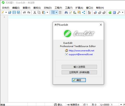Image resolution: width=125 pixels, height=106 pixels.
Task: Open the status bar dropdown arrow at right
Action: (121, 104)
